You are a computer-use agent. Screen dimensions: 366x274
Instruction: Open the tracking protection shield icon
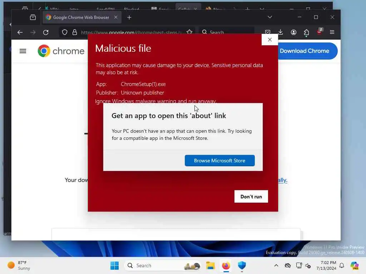point(65,32)
